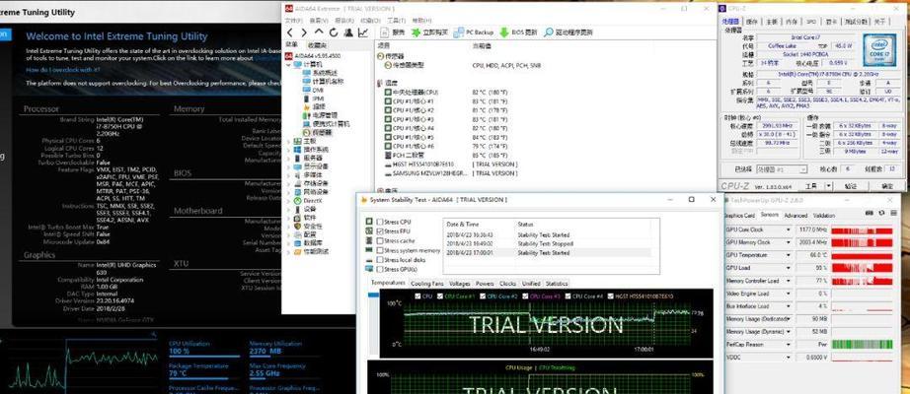
Task: Open CPU-Z processor selection dropdown
Action: 803,169
